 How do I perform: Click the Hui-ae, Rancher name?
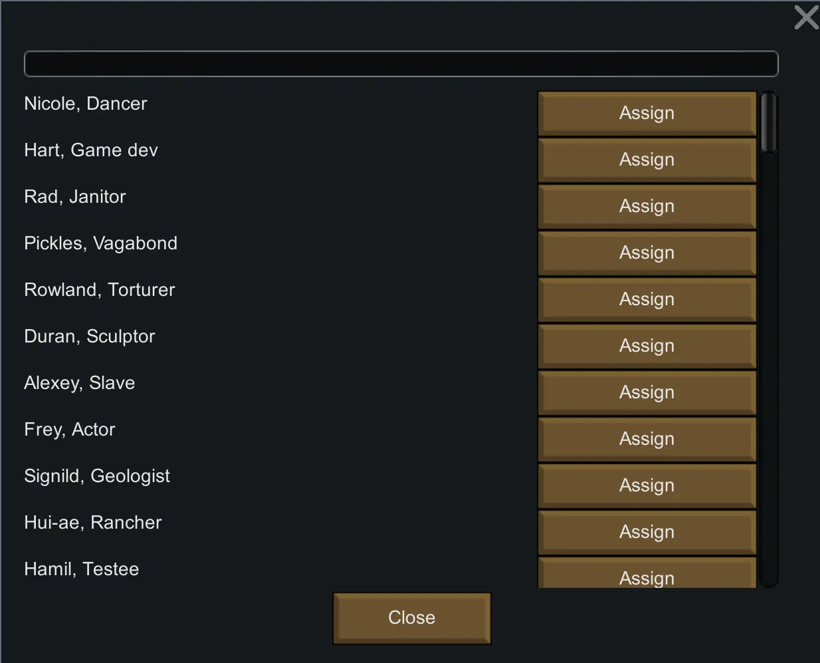tap(93, 523)
